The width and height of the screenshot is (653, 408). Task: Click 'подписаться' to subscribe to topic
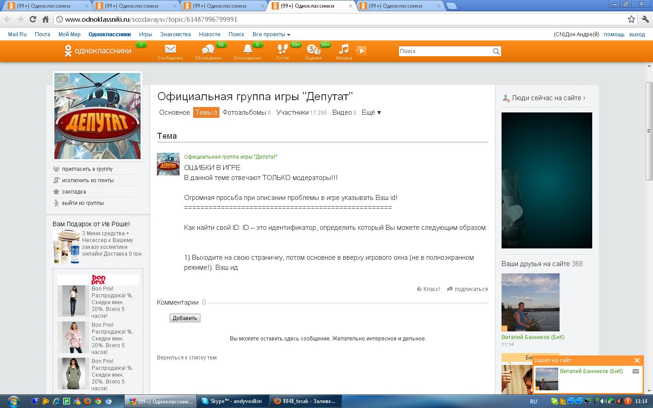point(468,289)
